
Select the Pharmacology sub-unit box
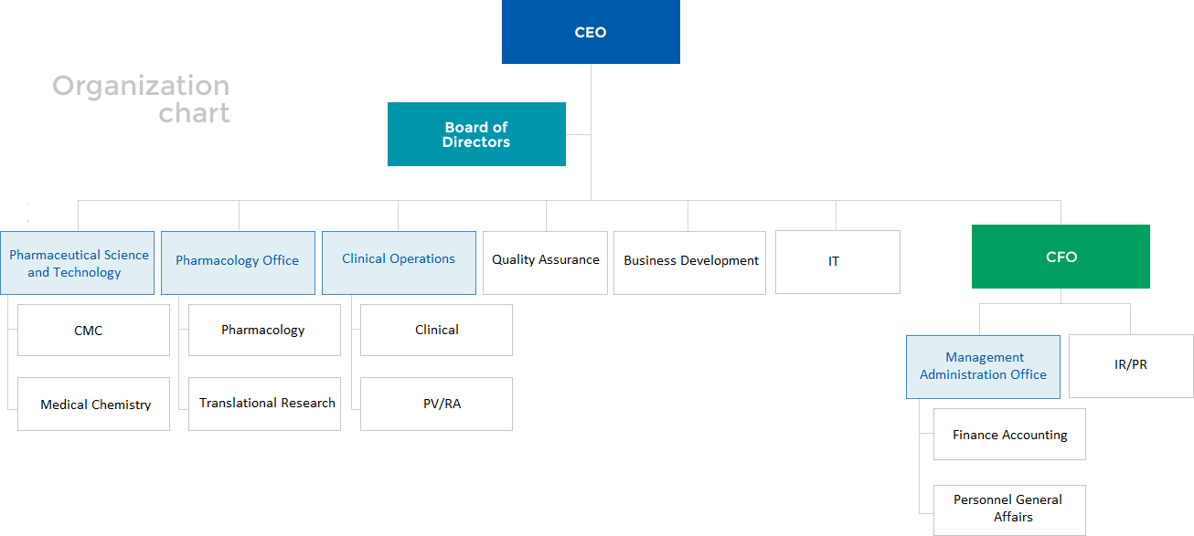(x=264, y=331)
